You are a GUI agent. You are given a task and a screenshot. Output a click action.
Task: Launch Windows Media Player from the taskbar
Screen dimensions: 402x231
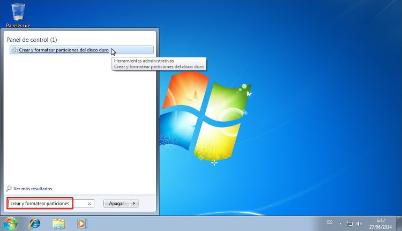click(x=81, y=223)
